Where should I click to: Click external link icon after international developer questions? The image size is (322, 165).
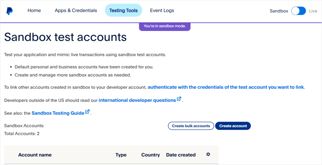click(x=179, y=99)
